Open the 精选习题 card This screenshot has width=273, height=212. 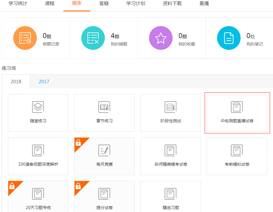[x=171, y=194]
